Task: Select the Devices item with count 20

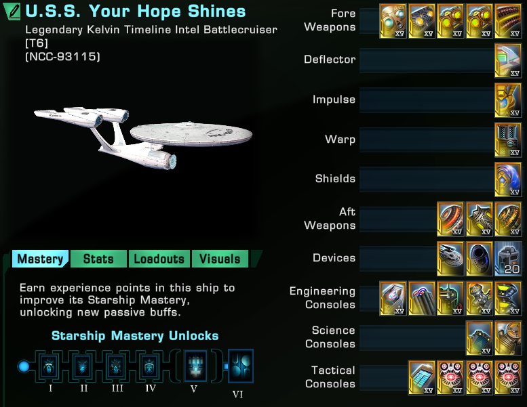Action: [508, 259]
